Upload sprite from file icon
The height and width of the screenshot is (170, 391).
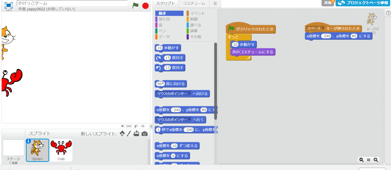click(x=136, y=134)
